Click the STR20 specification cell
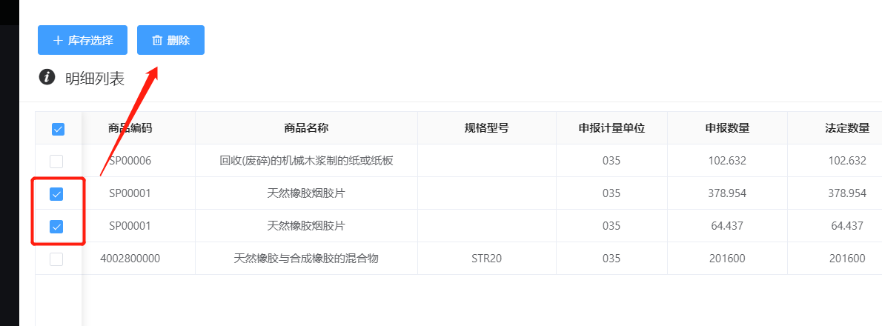 pyautogui.click(x=486, y=259)
